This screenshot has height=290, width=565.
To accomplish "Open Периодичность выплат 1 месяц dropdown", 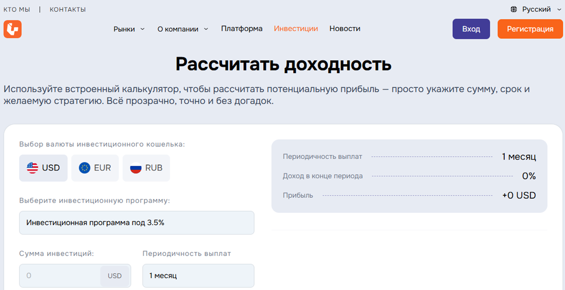I will [198, 276].
